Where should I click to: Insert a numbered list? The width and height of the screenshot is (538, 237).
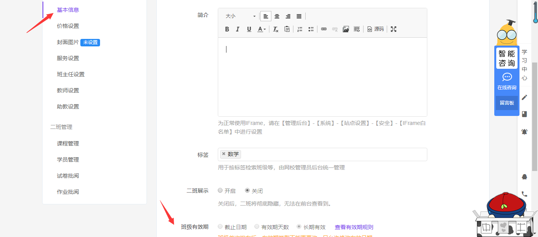tap(300, 29)
